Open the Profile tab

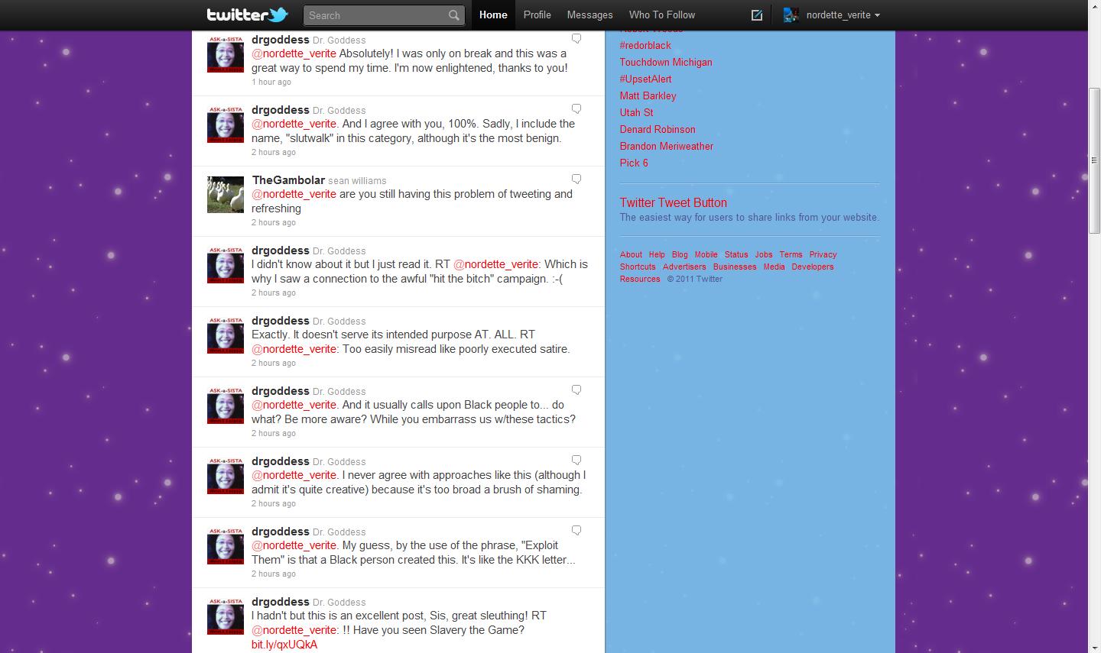tap(538, 15)
